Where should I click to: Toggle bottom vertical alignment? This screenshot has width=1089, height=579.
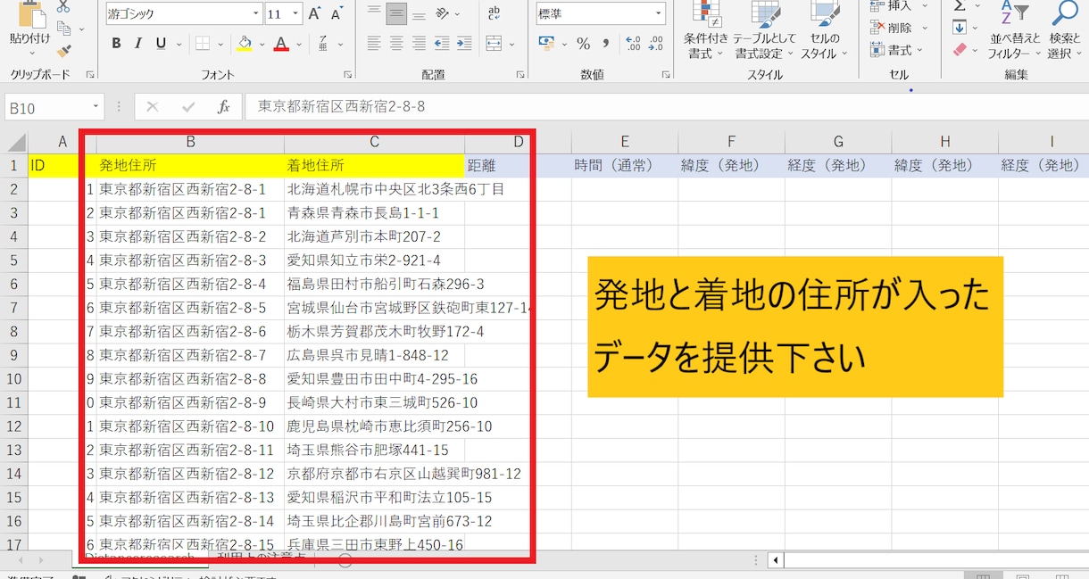point(419,14)
